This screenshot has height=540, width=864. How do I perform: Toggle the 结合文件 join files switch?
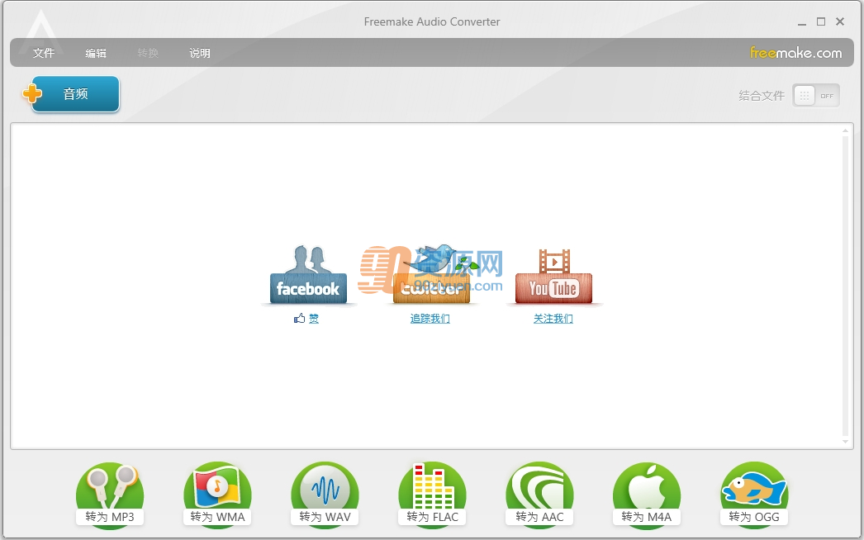[x=816, y=96]
